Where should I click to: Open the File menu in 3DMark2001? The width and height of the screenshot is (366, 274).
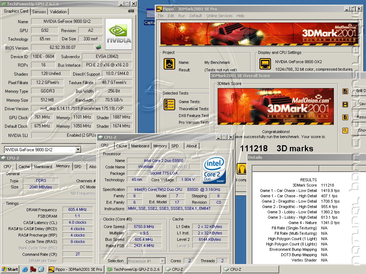[160, 16]
